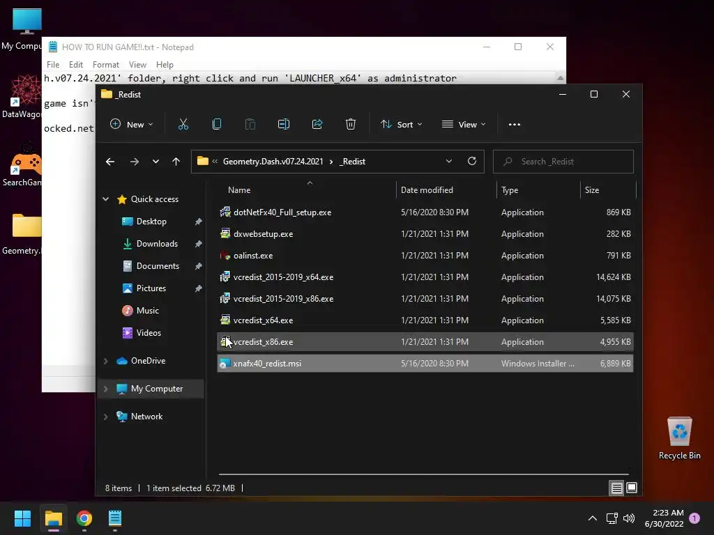
Task: Refresh the _Redist folder view
Action: (472, 161)
